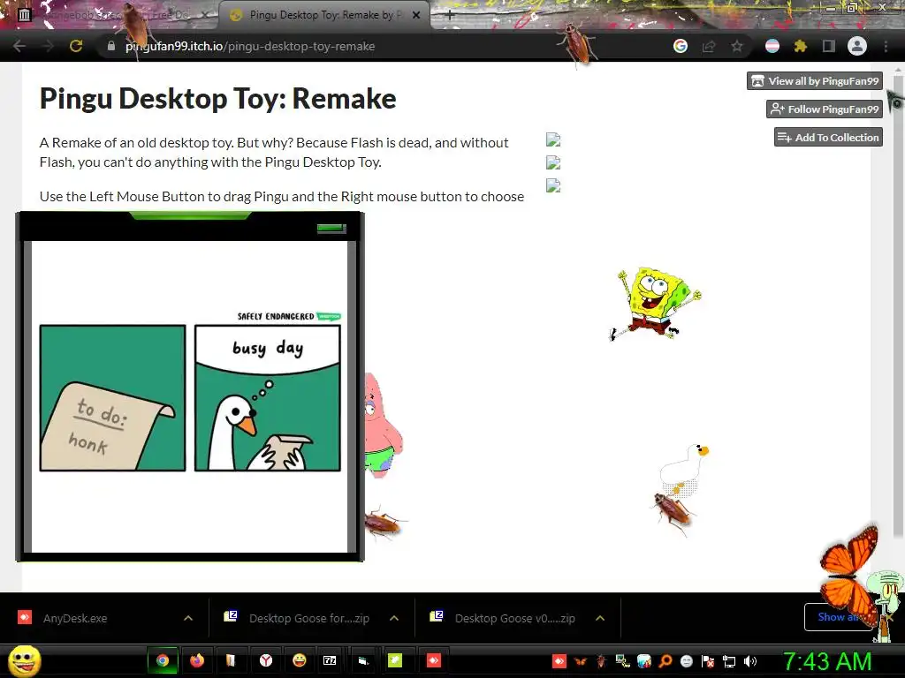
Task: Toggle the browser side panel
Action: pyautogui.click(x=829, y=46)
